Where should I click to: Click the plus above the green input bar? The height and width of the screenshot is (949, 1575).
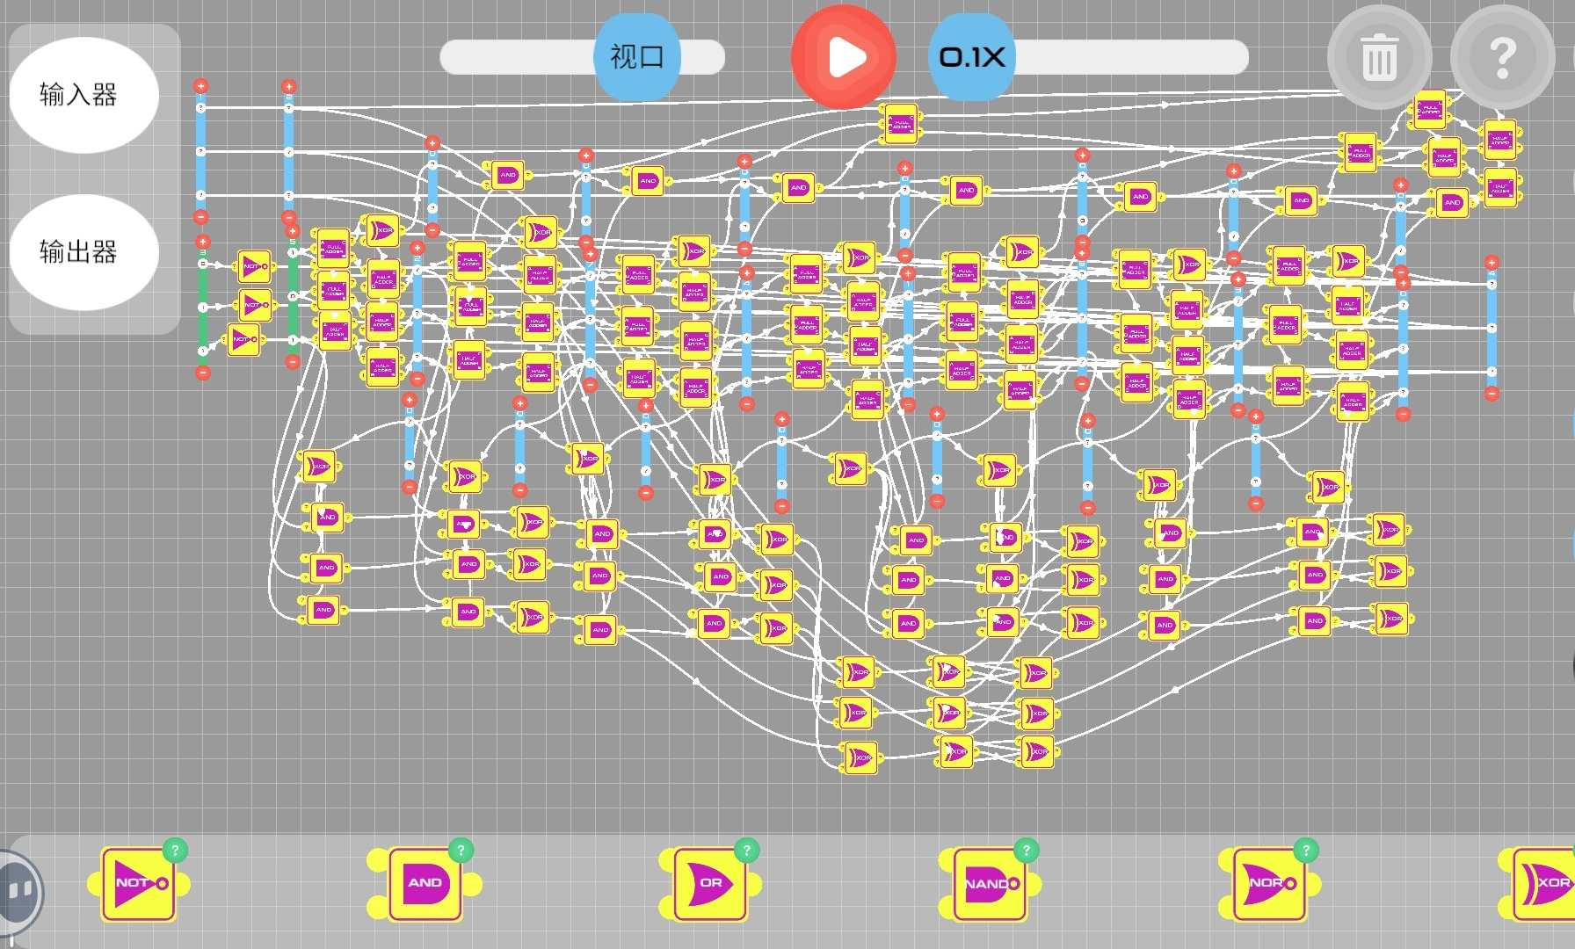tap(202, 242)
